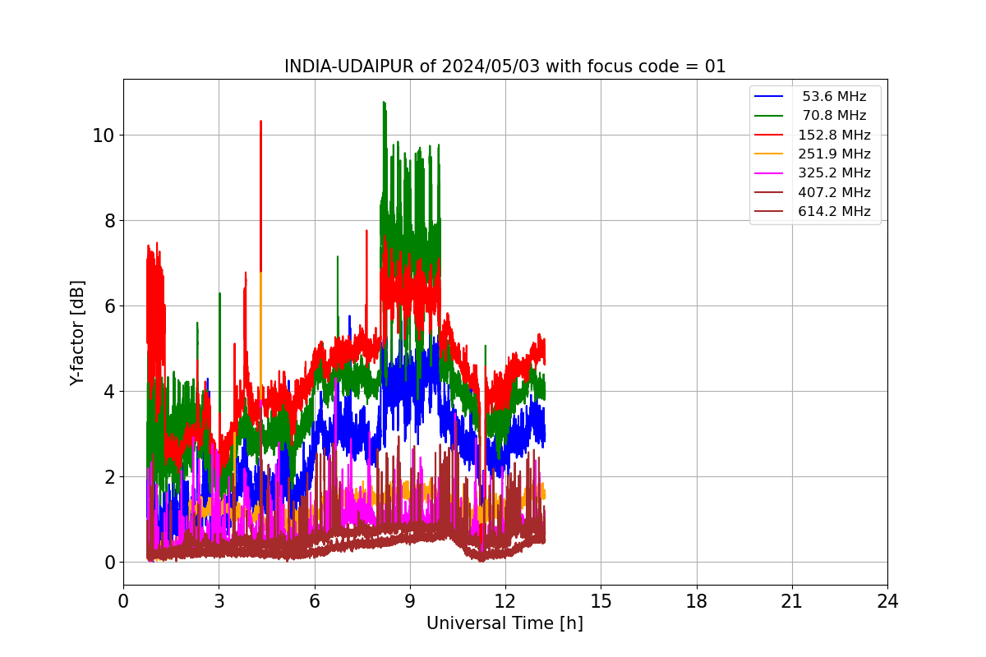
Task: Click x-axis tick label 15
Action: point(601,601)
